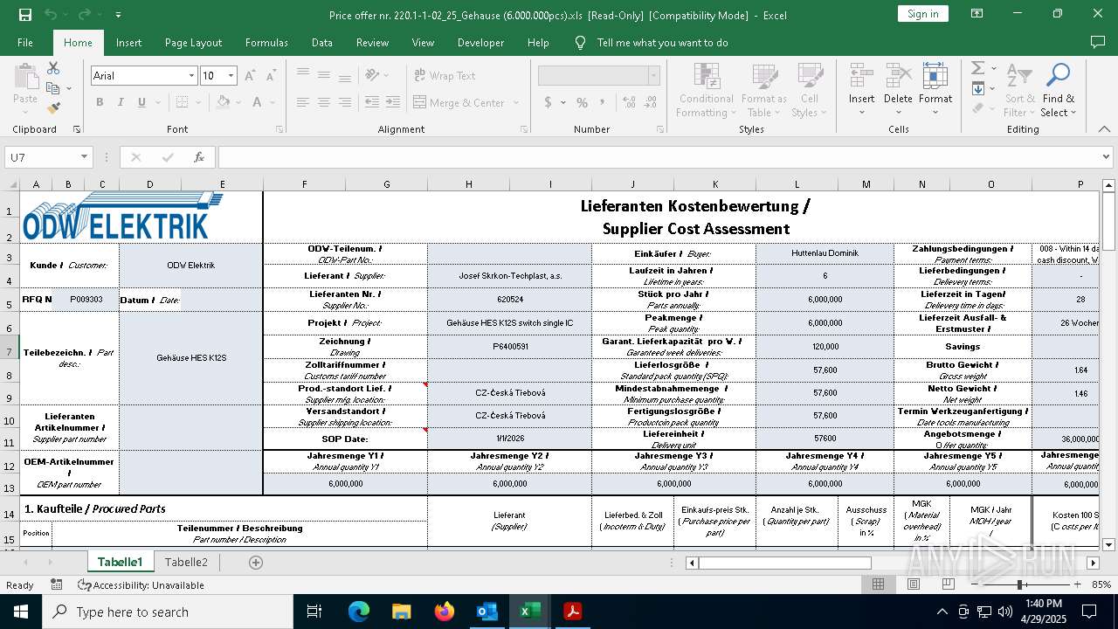The height and width of the screenshot is (629, 1118).
Task: Switch to the Page Layout tab
Action: (x=193, y=43)
